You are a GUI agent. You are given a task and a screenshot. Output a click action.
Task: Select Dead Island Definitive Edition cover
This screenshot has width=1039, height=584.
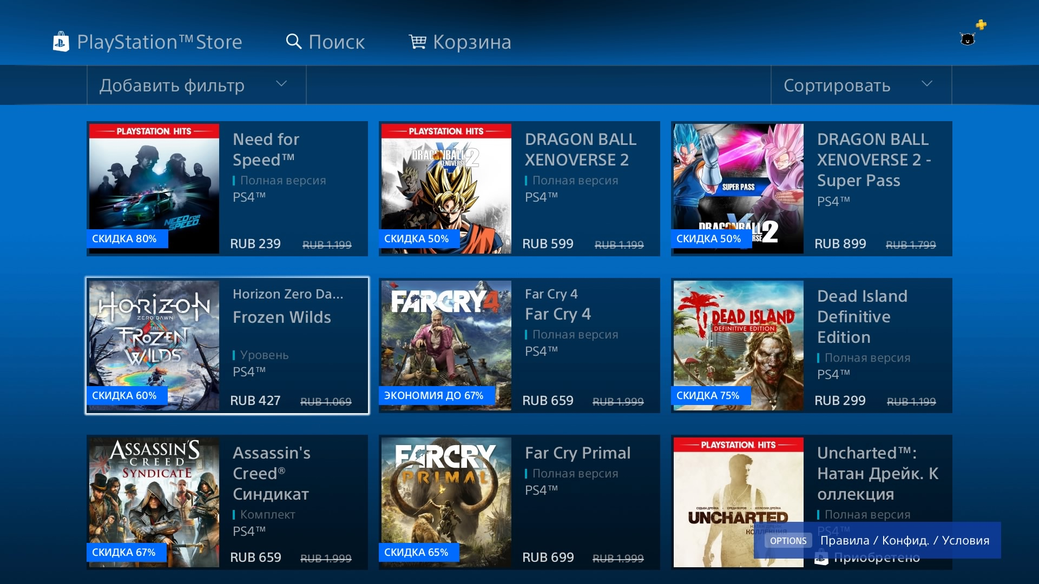(739, 346)
